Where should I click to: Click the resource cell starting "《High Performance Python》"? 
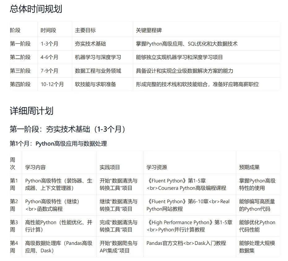click(x=189, y=226)
